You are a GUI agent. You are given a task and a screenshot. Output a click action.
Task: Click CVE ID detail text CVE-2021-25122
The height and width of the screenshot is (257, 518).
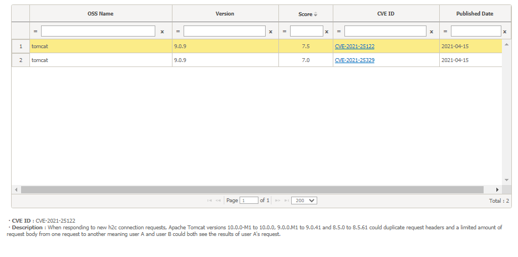[55, 221]
